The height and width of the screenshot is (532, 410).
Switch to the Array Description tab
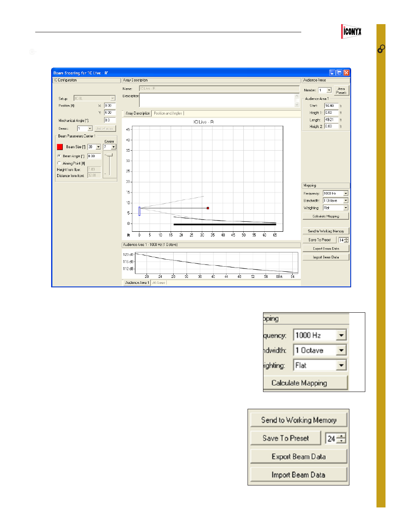tap(138, 113)
